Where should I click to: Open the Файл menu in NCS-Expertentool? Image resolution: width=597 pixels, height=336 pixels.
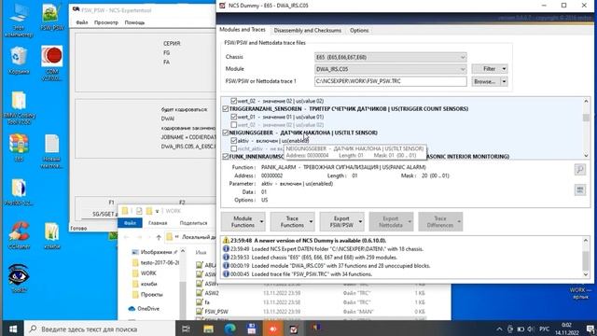point(82,22)
